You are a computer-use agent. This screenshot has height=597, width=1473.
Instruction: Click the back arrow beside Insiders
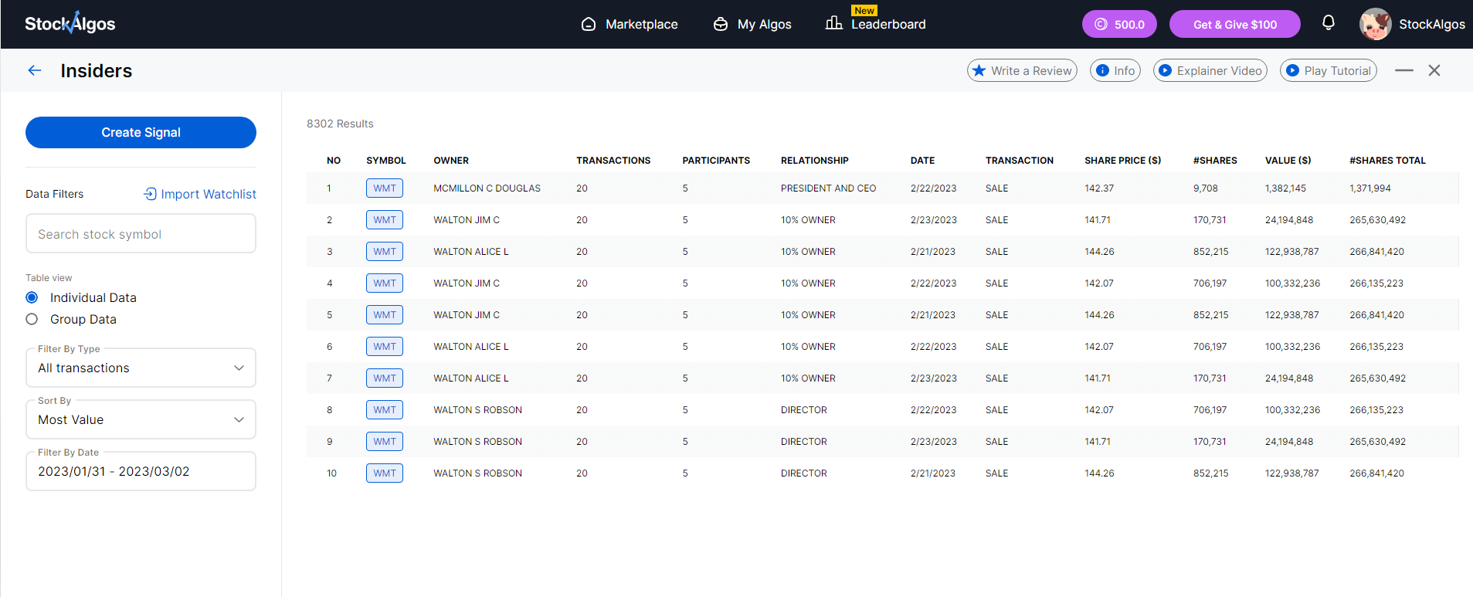coord(35,70)
